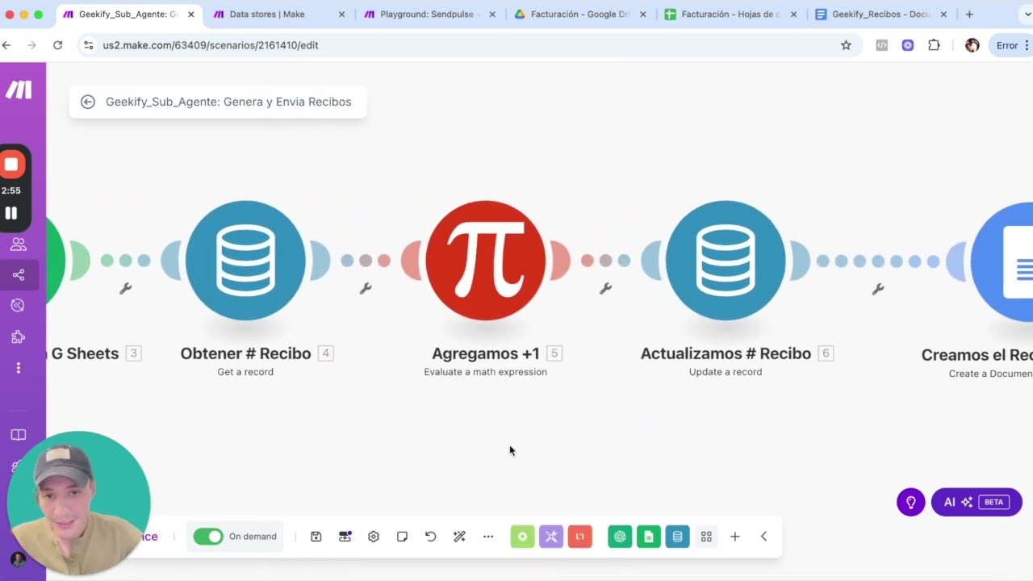Go back using the scenario title arrow
Image resolution: width=1033 pixels, height=581 pixels.
(88, 102)
